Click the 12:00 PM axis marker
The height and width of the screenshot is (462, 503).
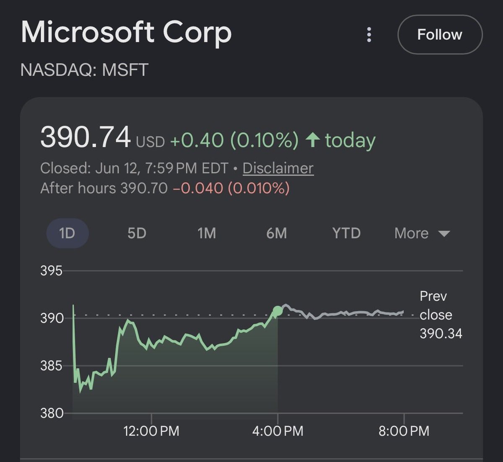click(x=151, y=431)
